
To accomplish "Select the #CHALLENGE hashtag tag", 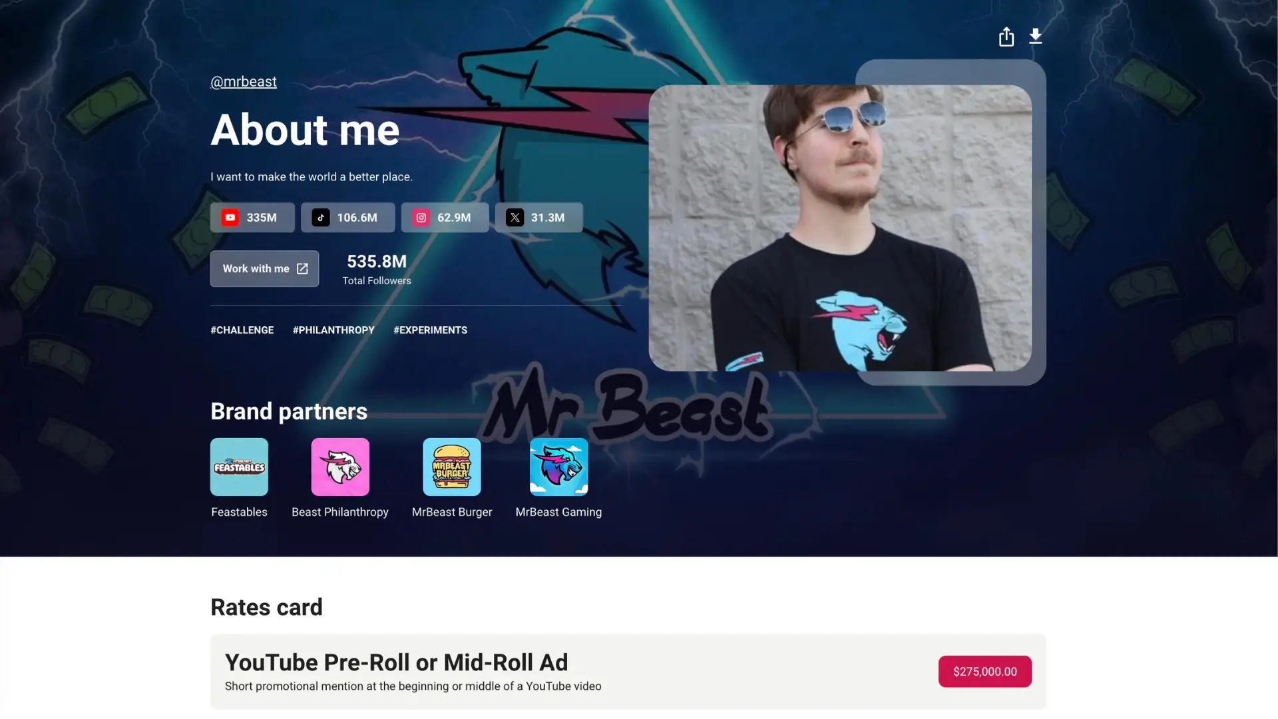I will pyautogui.click(x=242, y=330).
